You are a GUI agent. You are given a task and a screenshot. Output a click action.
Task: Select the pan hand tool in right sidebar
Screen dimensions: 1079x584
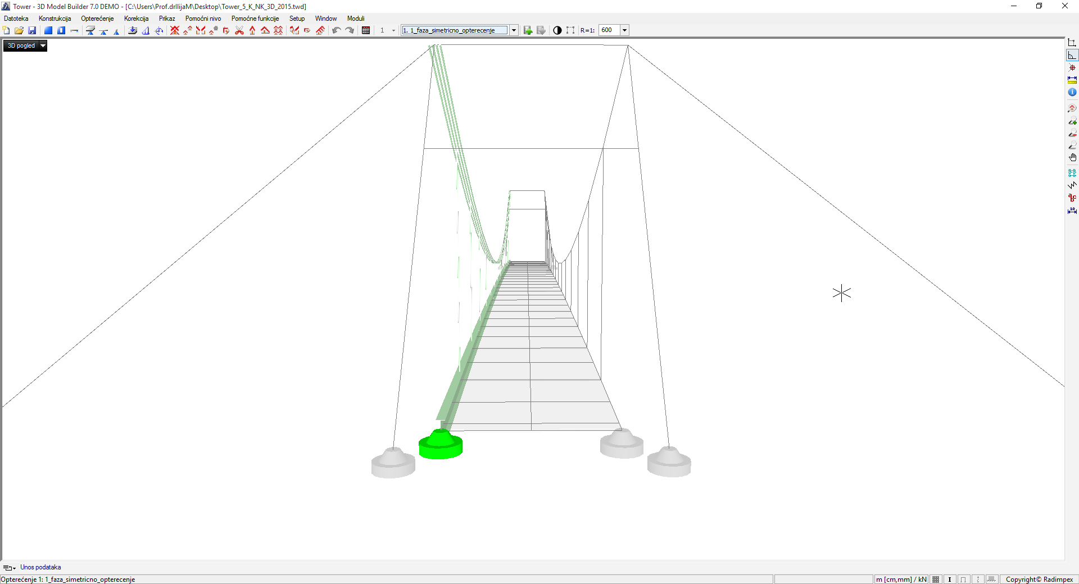coord(1072,158)
